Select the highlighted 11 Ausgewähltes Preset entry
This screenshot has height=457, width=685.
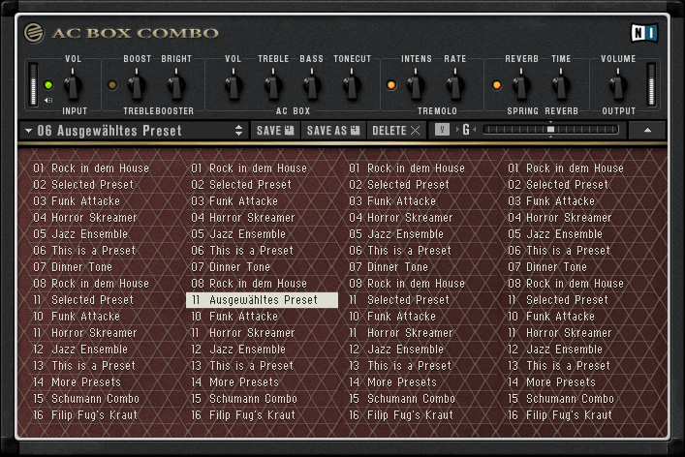coord(263,300)
